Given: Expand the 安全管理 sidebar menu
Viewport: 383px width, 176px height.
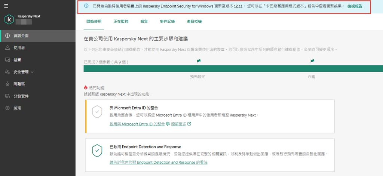Looking at the screenshot, I should [23, 72].
